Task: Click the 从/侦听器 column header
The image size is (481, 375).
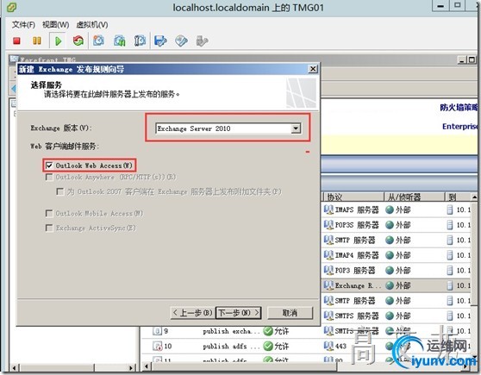Action: [414, 197]
